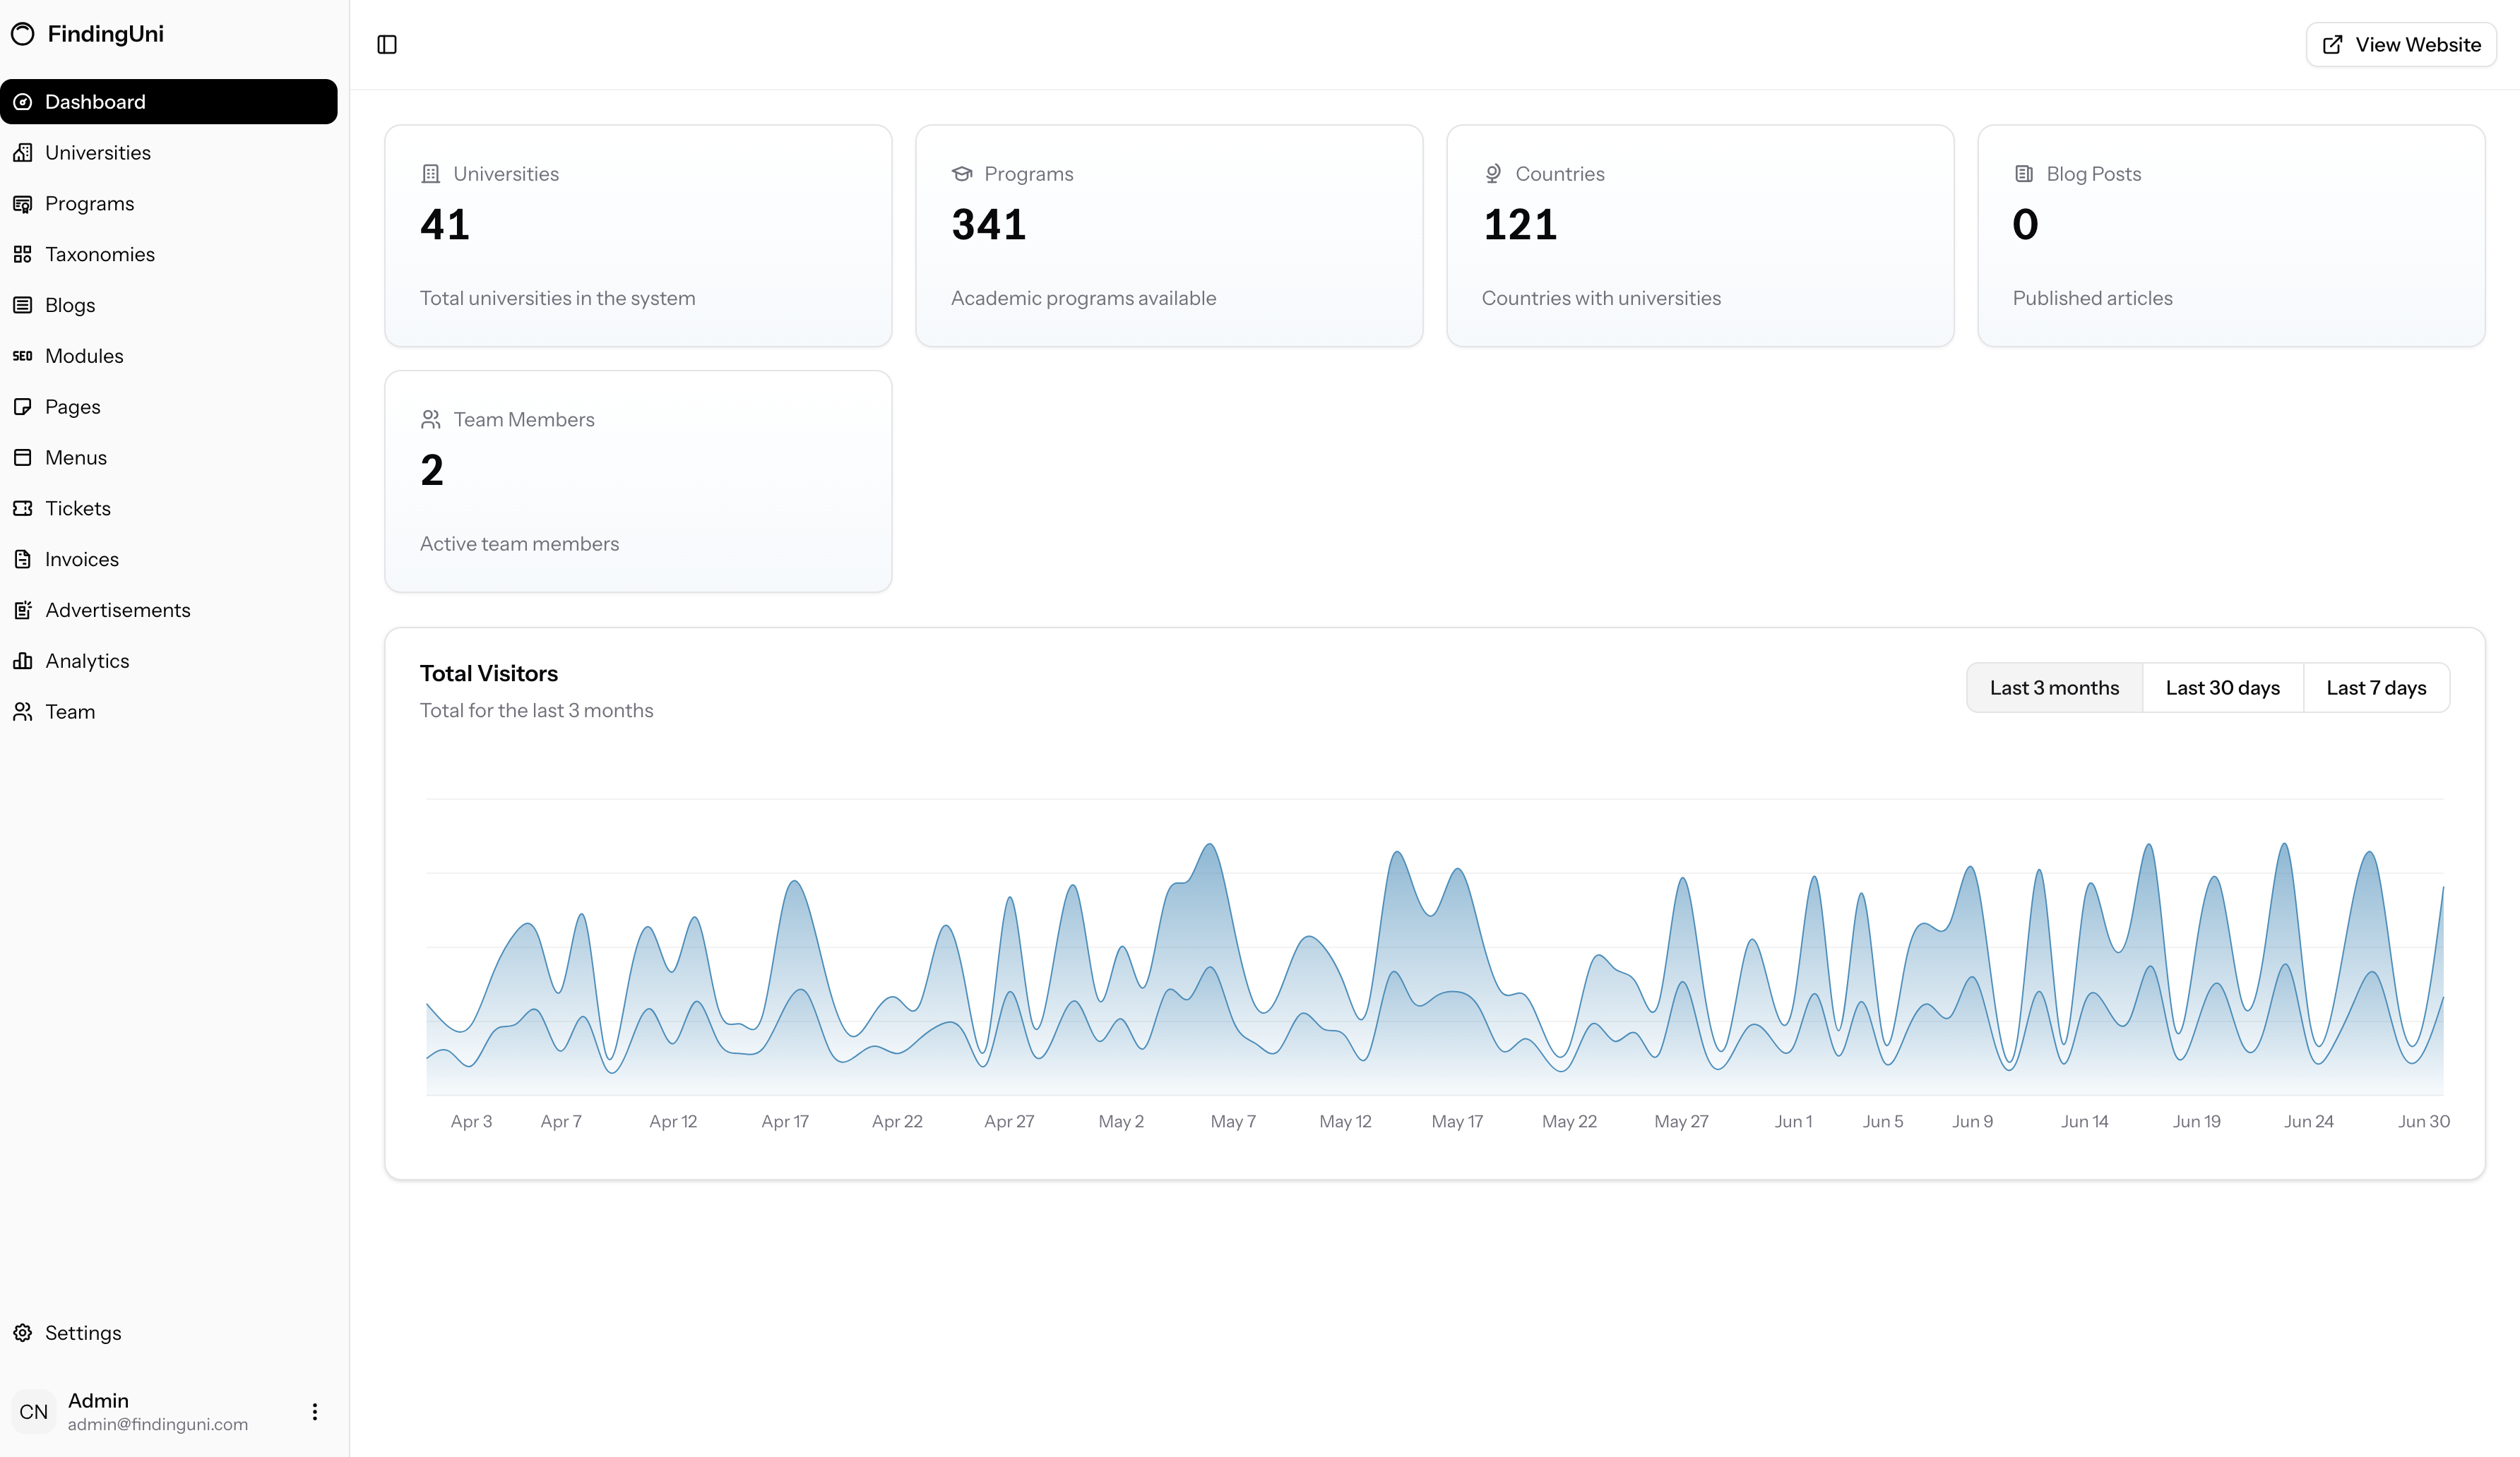This screenshot has height=1457, width=2520.
Task: Open the Programs menu item
Action: tap(89, 204)
